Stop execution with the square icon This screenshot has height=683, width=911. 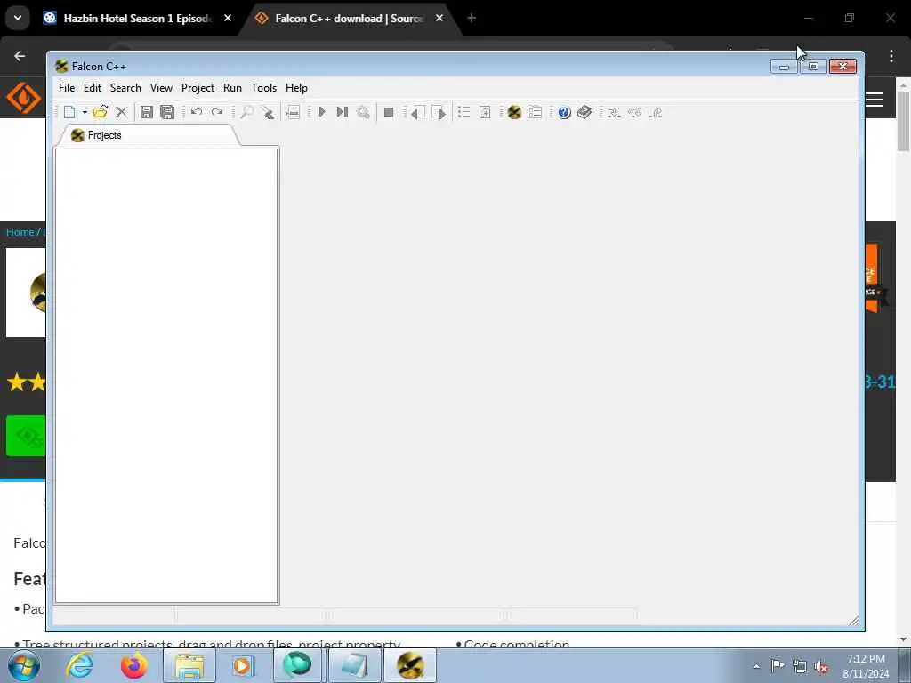(389, 112)
